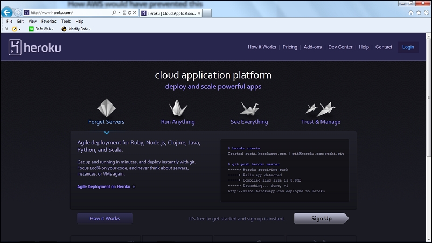
Task: Click the Run Anything label
Action: pyautogui.click(x=178, y=122)
